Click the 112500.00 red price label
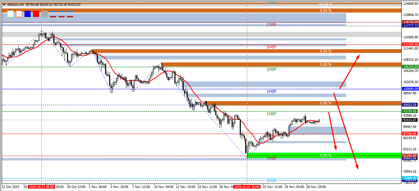 [410, 44]
